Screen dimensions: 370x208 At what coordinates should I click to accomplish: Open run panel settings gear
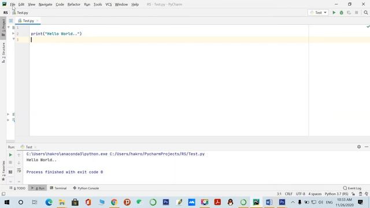point(359,147)
